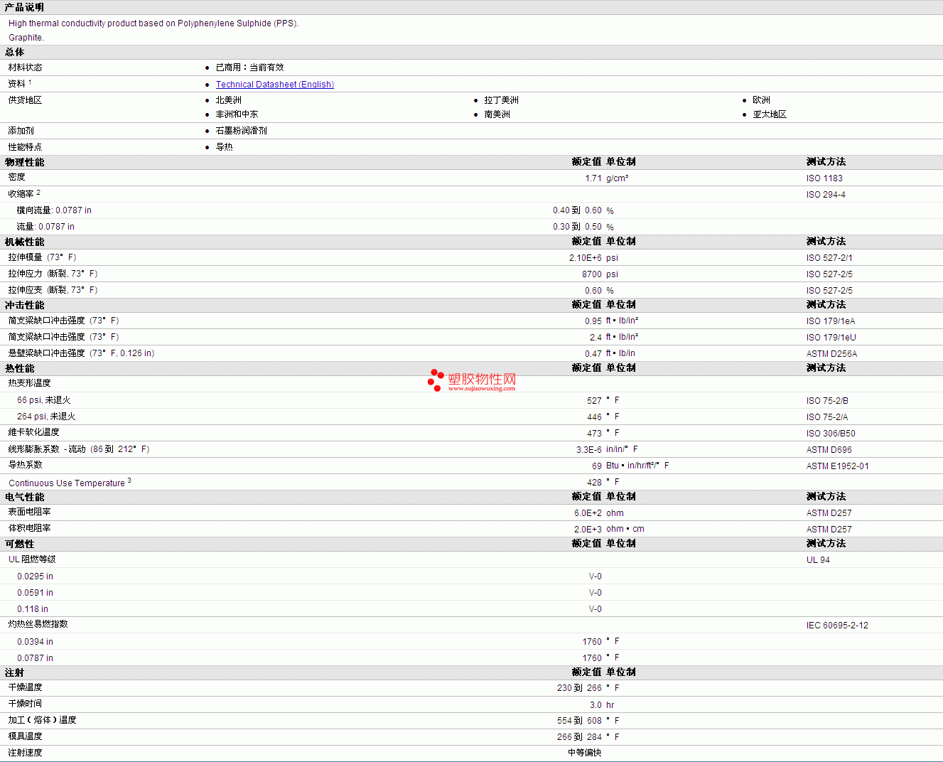This screenshot has width=943, height=762.
Task: Click the "冲击性能" section header
Action: tap(24, 305)
